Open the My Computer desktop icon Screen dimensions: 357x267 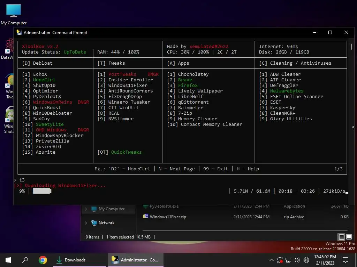pos(14,14)
